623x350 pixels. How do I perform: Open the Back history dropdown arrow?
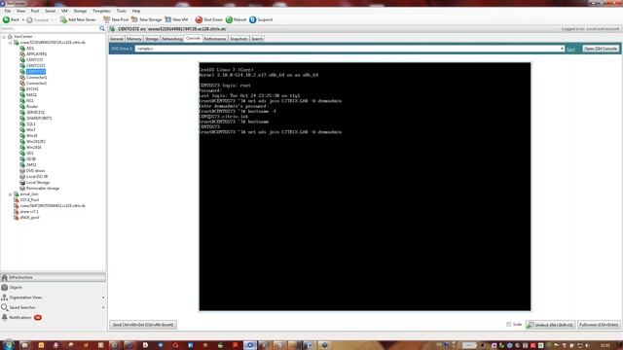click(x=22, y=19)
